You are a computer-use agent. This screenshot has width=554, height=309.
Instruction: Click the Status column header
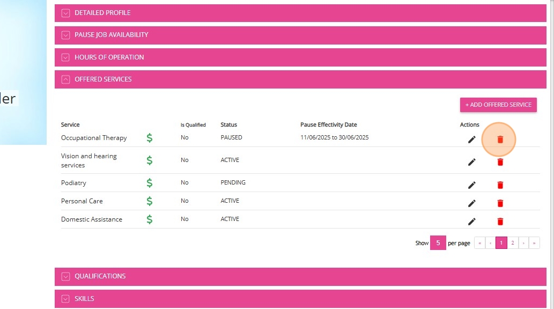[x=228, y=124]
